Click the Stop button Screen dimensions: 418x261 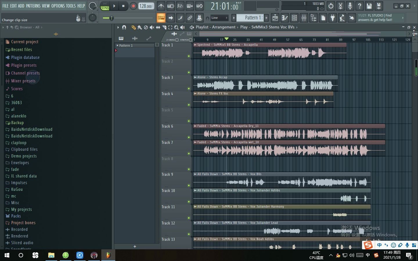tap(123, 6)
